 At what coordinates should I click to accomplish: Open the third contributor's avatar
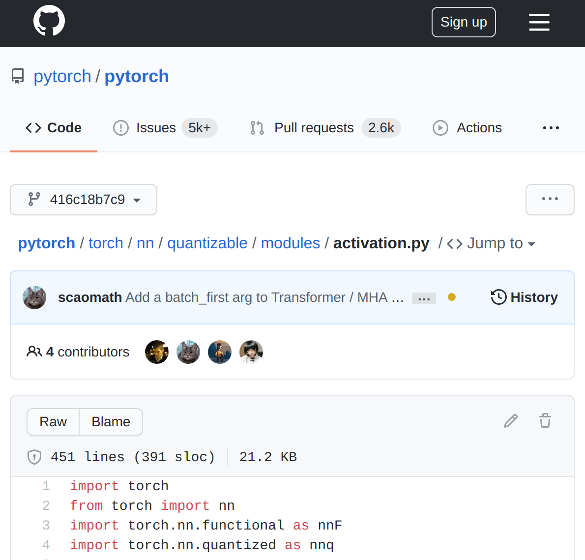(x=220, y=352)
